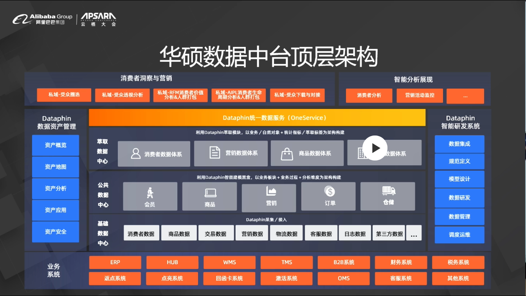Click the 第三方数据 block

[x=389, y=234]
